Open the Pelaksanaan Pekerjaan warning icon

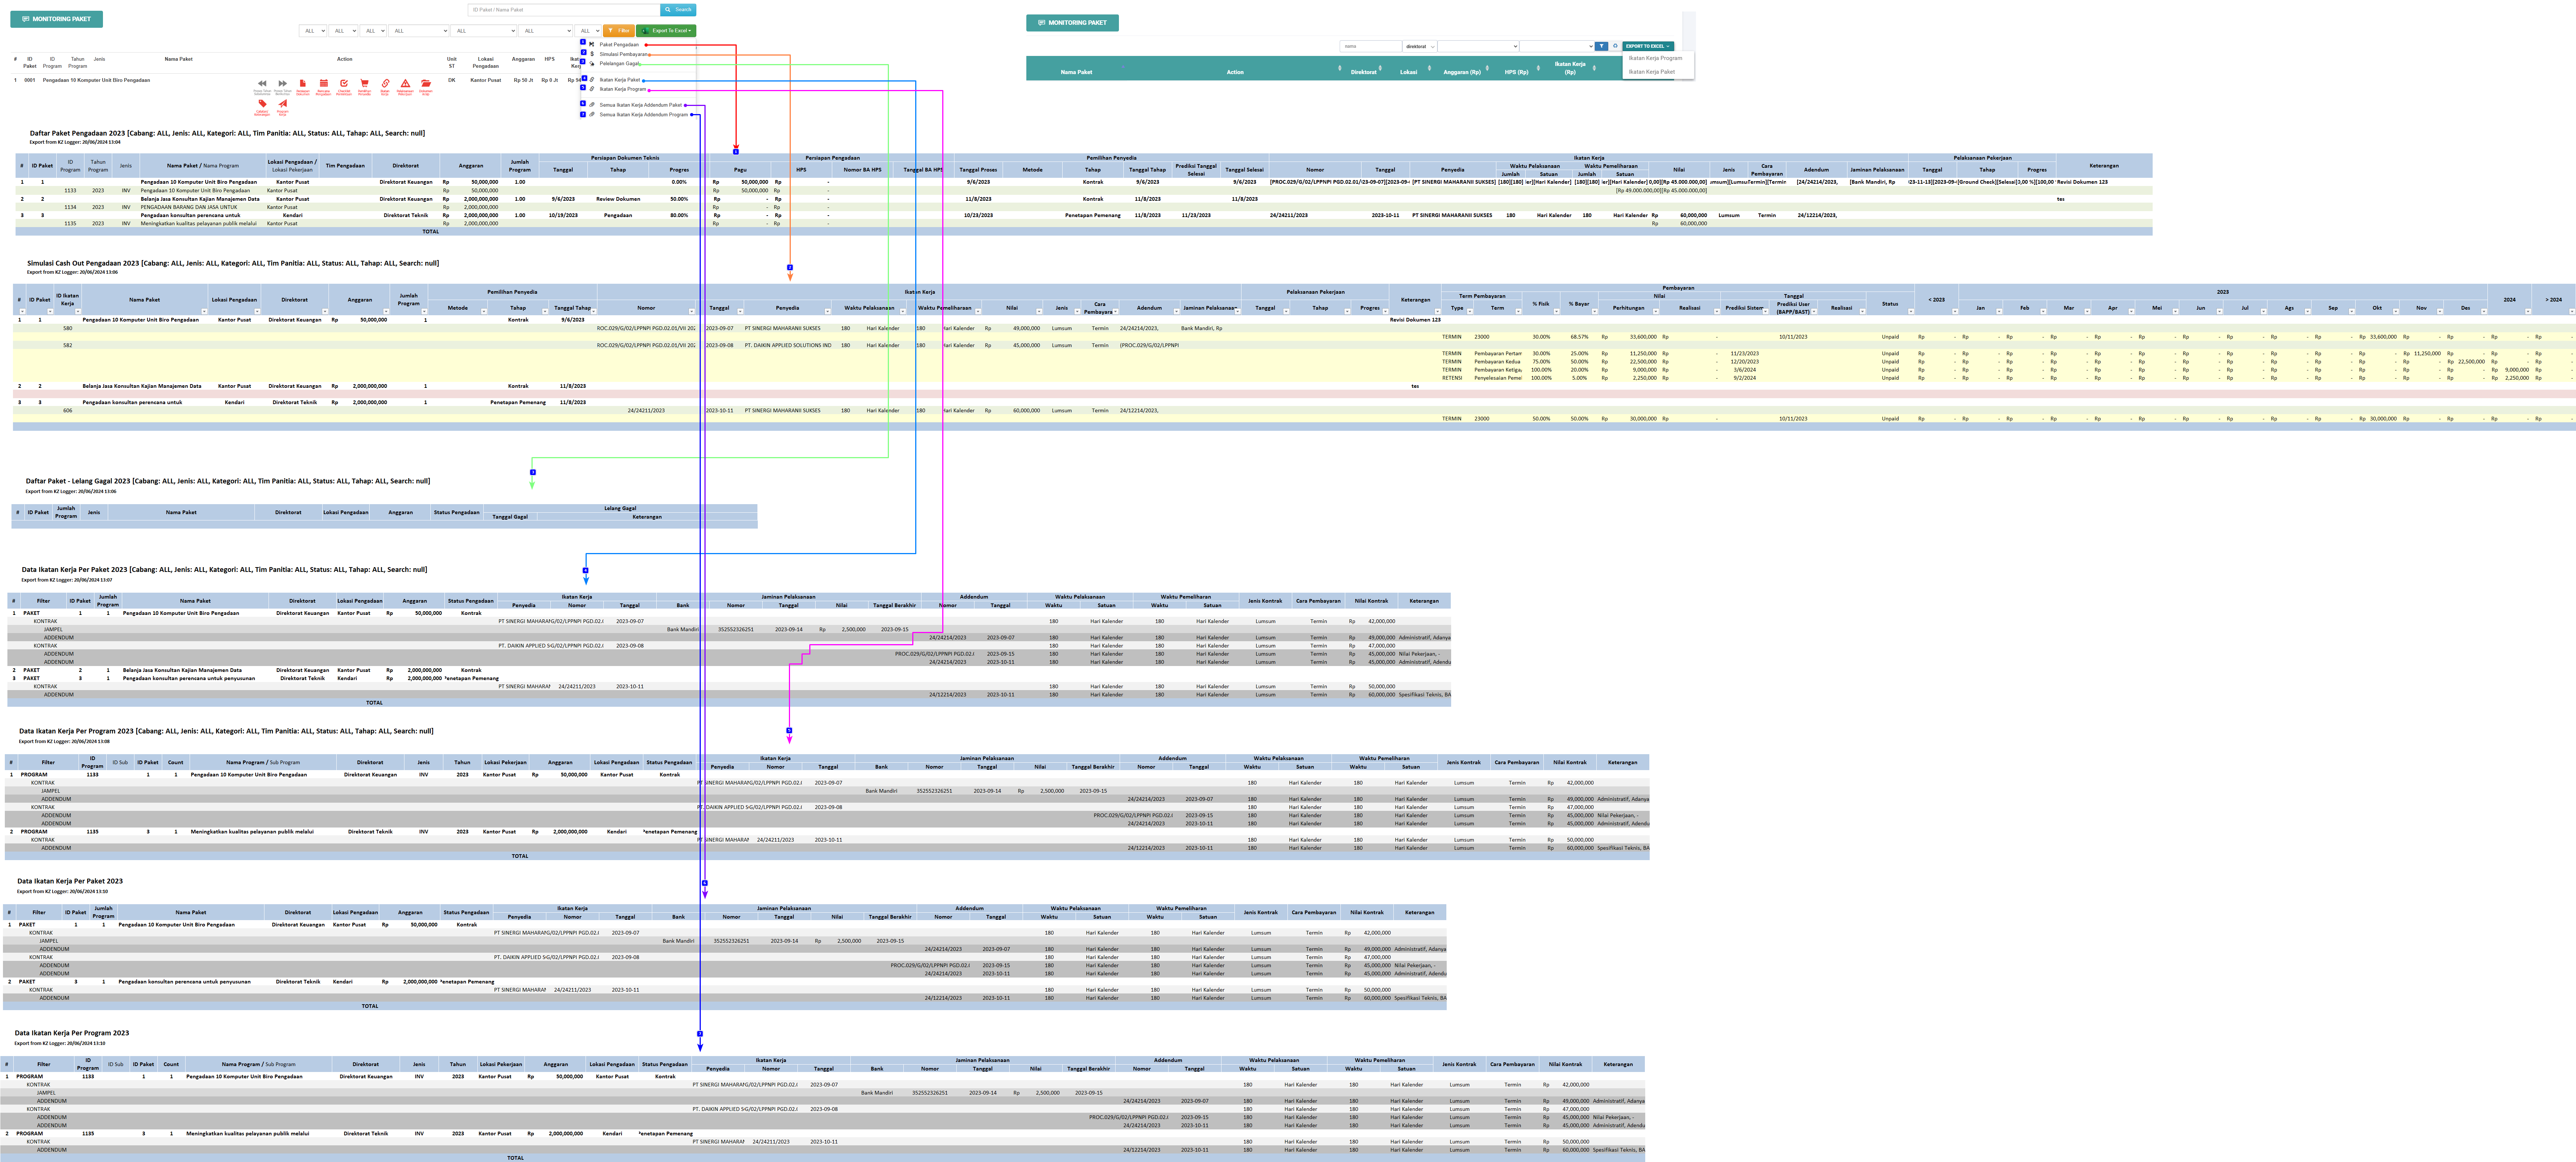pyautogui.click(x=406, y=84)
